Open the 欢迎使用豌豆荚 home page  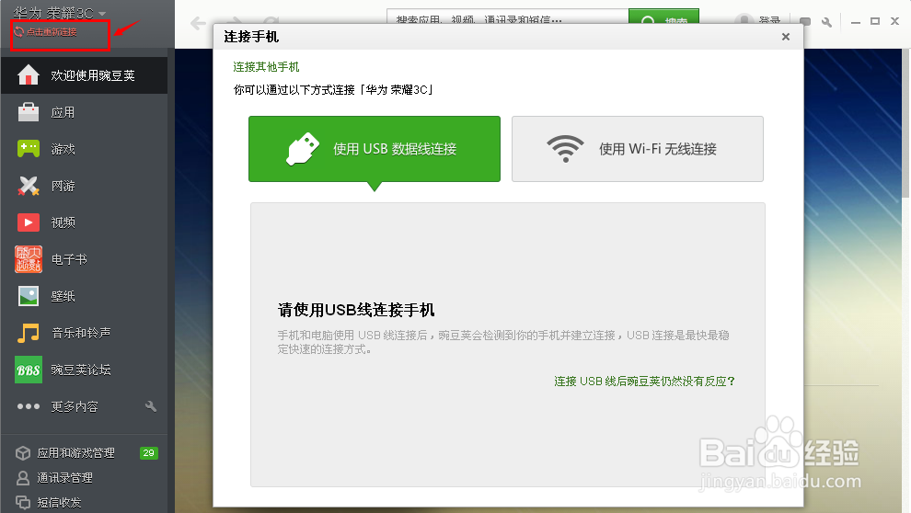[x=85, y=75]
